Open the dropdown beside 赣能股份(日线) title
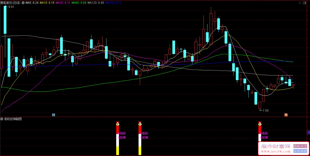Image resolution: width=310 pixels, height=156 pixels. pyautogui.click(x=23, y=3)
